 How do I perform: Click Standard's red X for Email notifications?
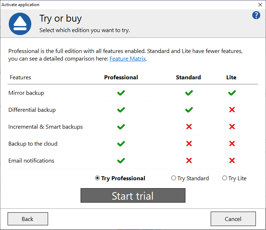(x=189, y=160)
